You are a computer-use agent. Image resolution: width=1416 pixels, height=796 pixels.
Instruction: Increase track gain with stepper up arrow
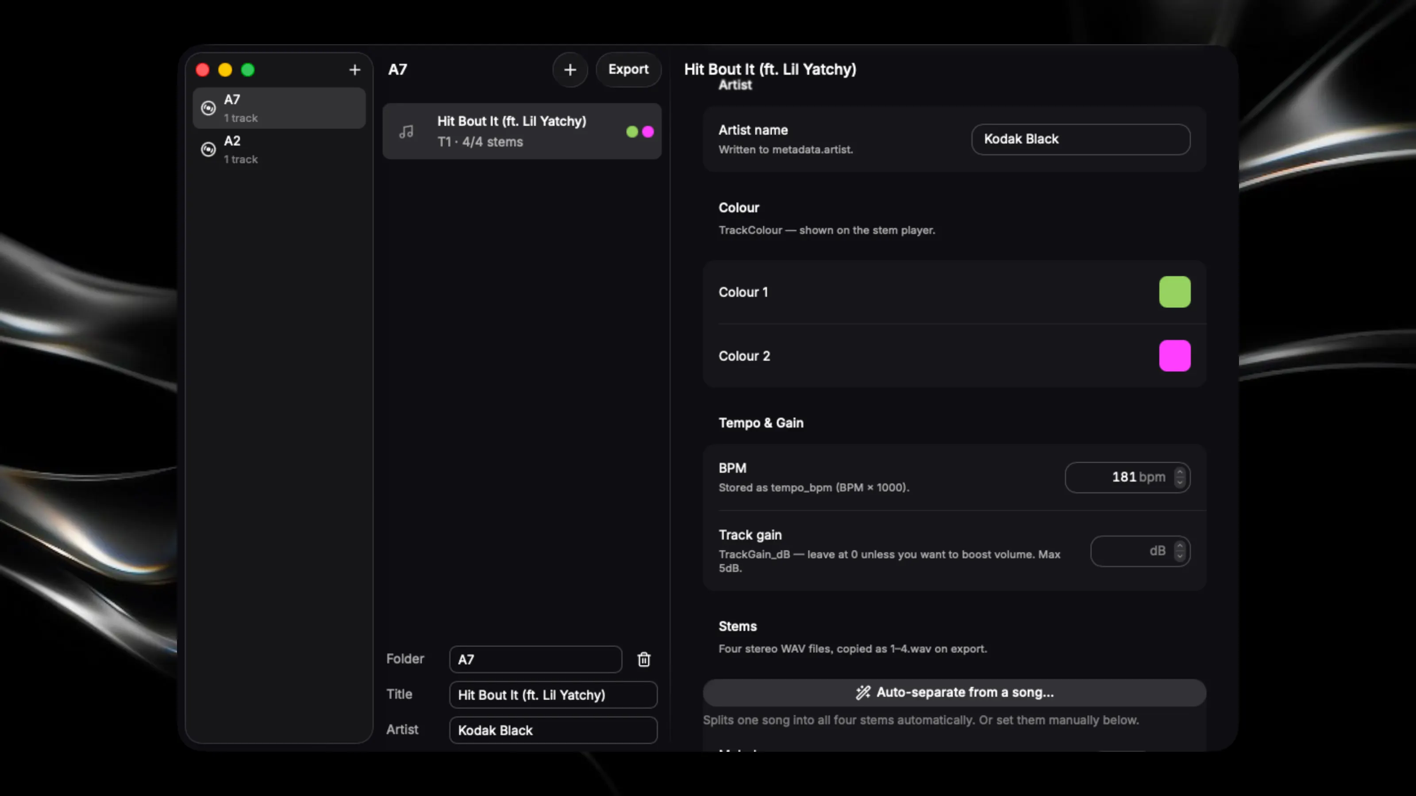pyautogui.click(x=1180, y=546)
